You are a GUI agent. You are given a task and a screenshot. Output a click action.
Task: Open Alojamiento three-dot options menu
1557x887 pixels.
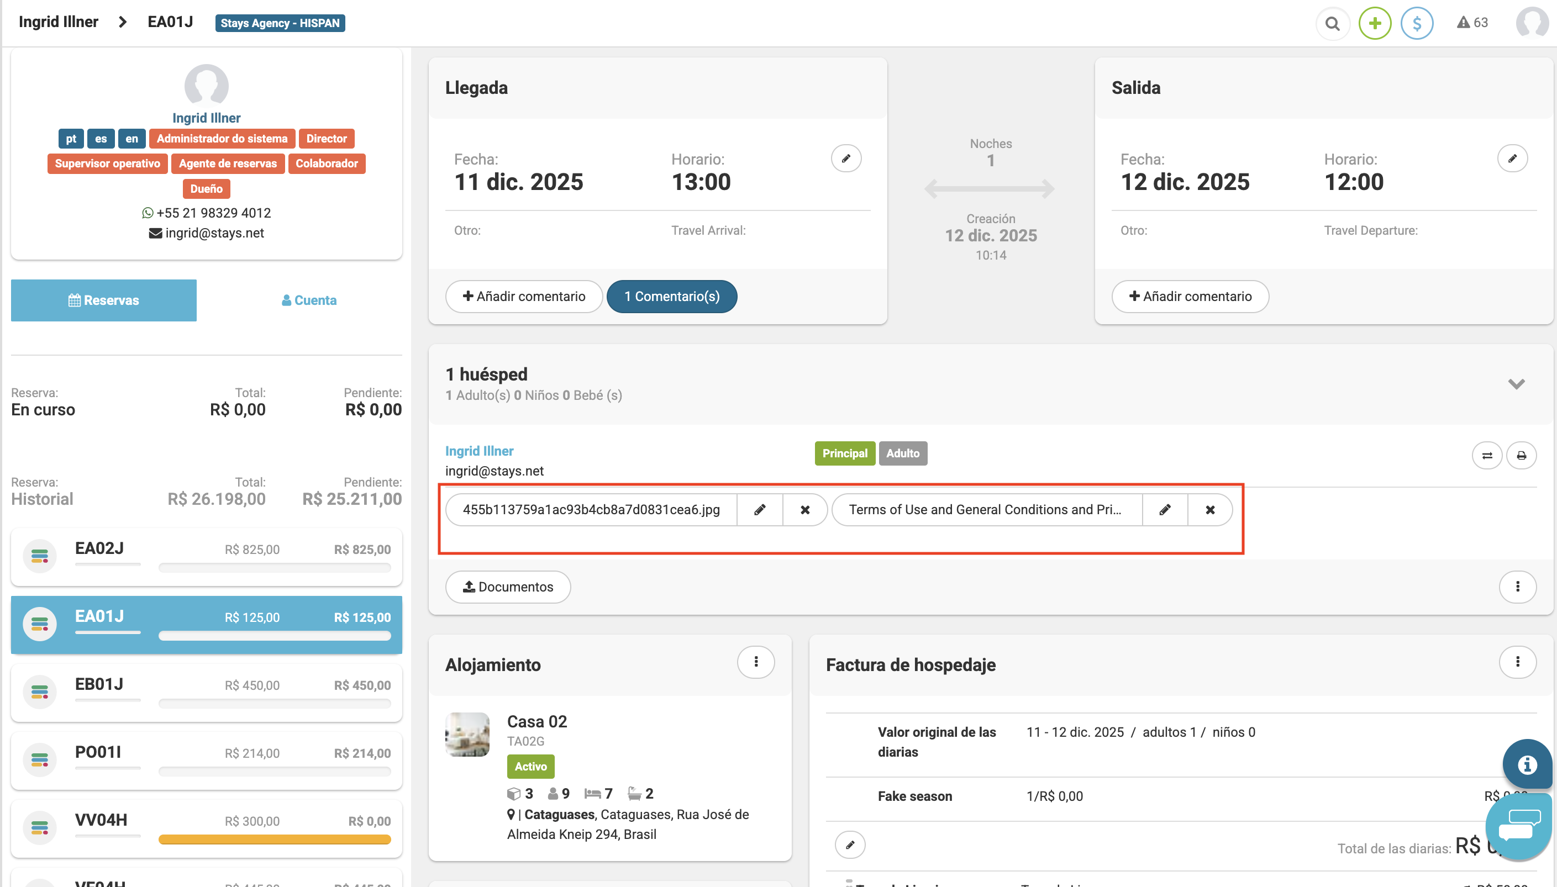point(756,662)
